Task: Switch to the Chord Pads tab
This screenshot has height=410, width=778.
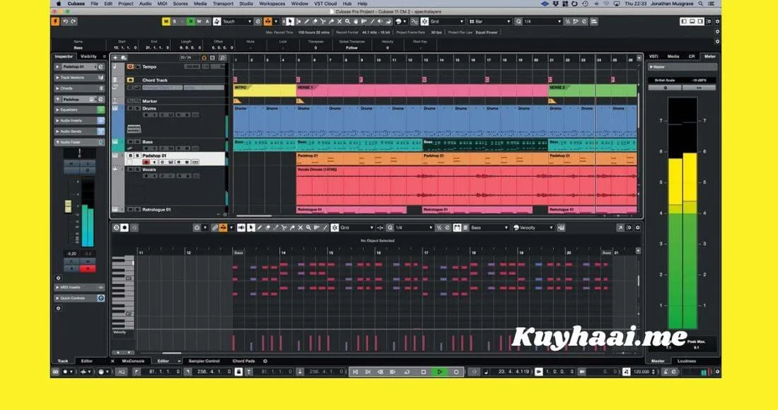Action: pyautogui.click(x=243, y=361)
